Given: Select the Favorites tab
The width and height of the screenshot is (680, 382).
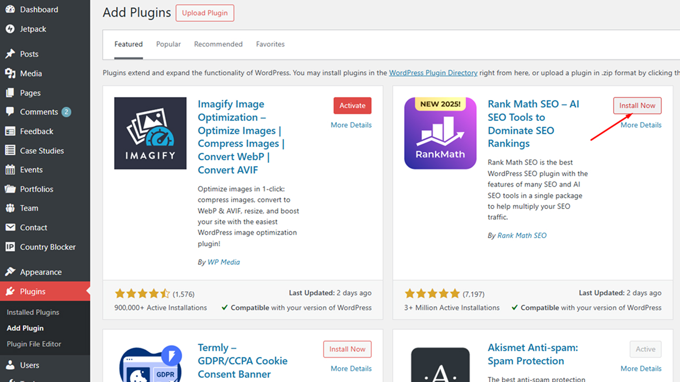Looking at the screenshot, I should click(270, 44).
